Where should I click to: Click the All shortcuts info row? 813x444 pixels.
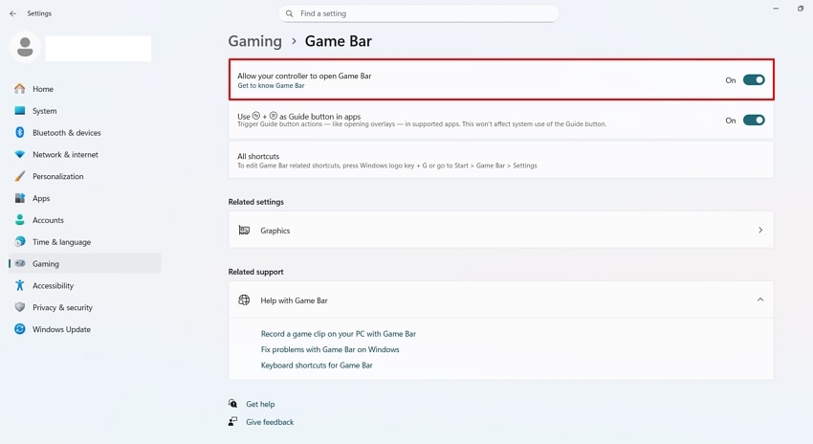coord(501,160)
